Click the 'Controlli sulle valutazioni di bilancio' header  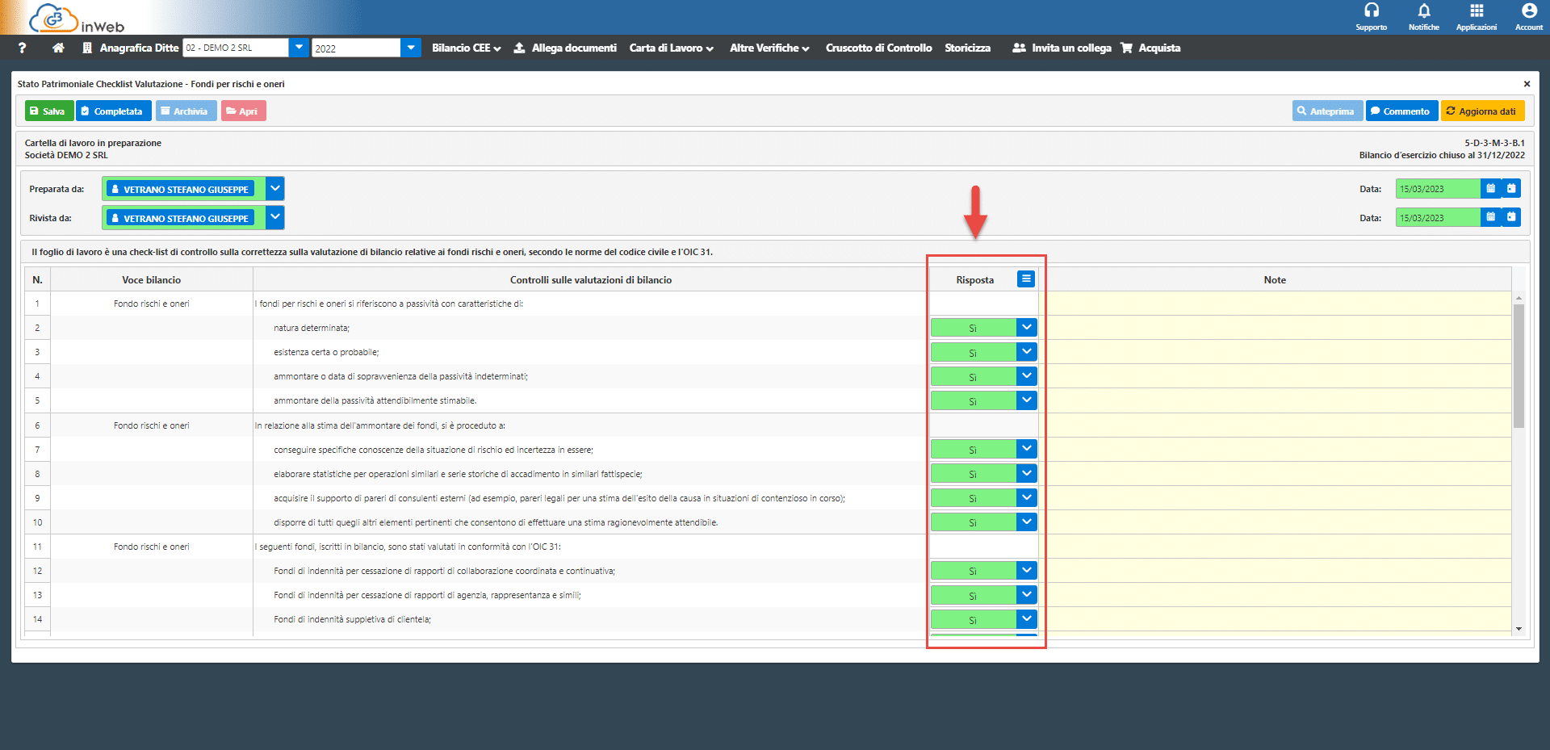[590, 279]
